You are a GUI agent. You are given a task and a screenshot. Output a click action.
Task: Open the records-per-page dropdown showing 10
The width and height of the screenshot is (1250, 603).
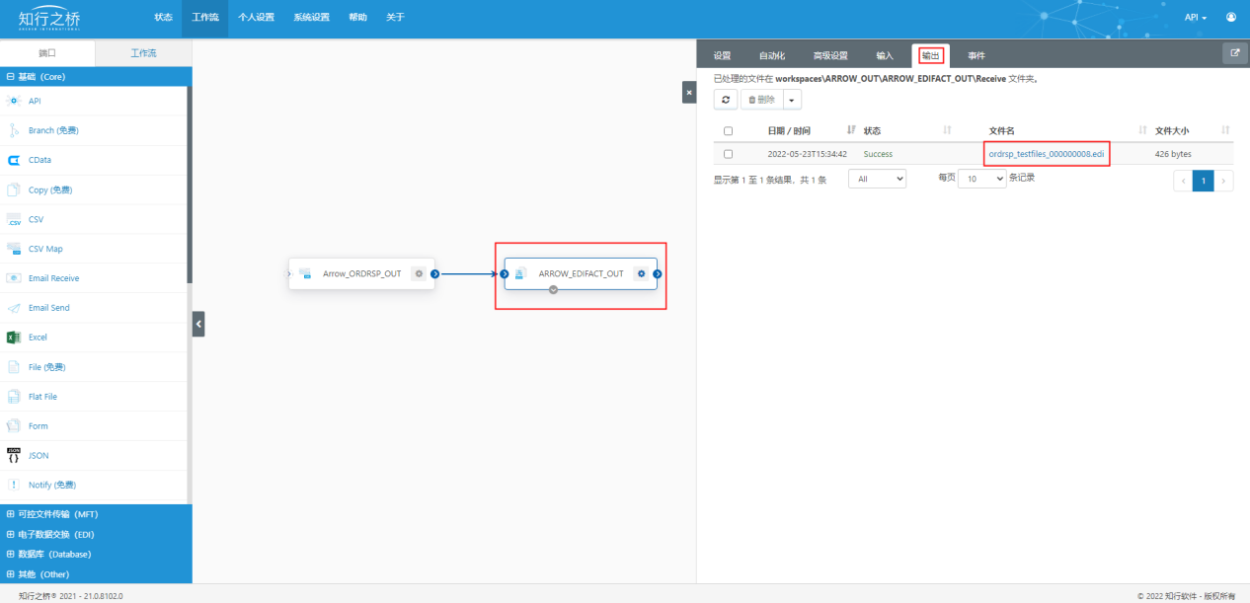click(981, 179)
